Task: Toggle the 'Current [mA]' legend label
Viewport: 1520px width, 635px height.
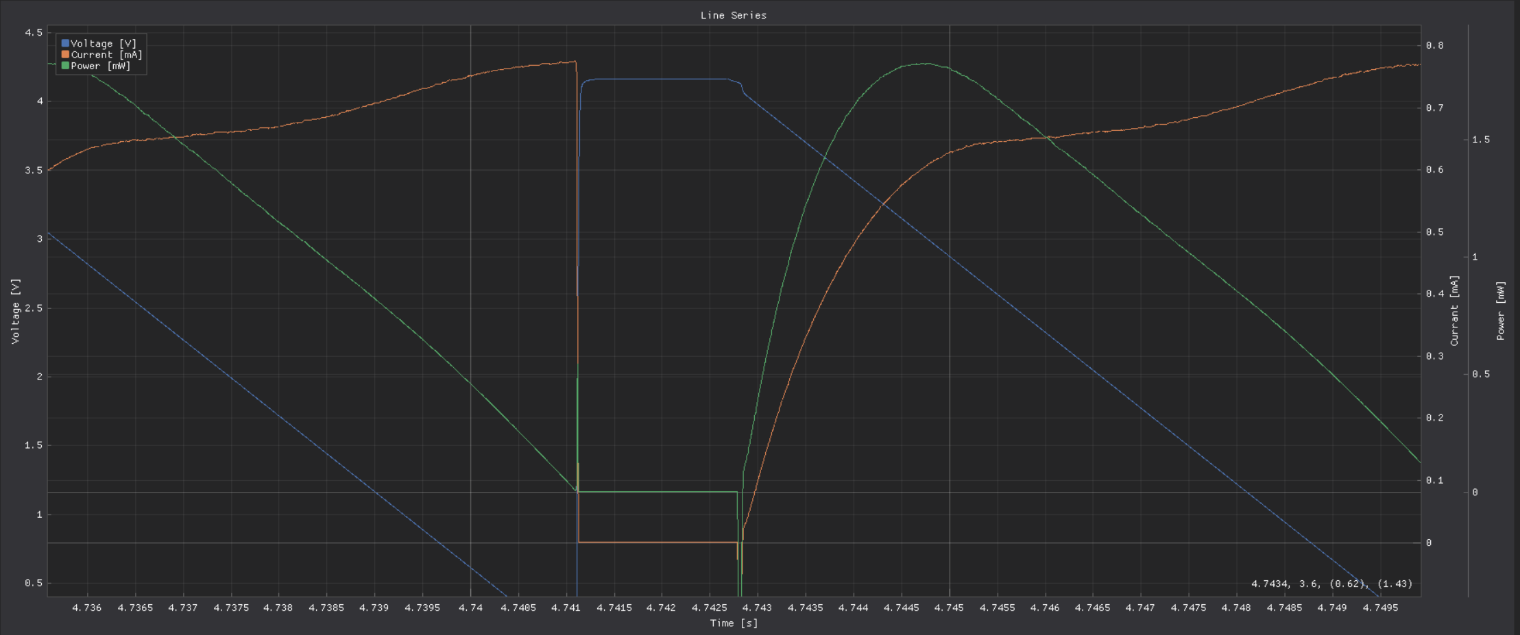Action: [106, 55]
